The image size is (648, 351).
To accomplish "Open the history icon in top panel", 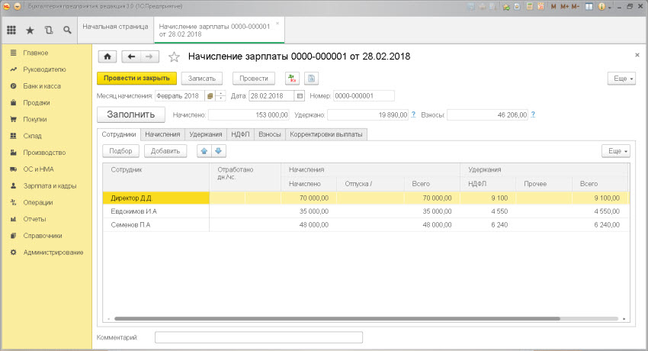I will [x=49, y=31].
